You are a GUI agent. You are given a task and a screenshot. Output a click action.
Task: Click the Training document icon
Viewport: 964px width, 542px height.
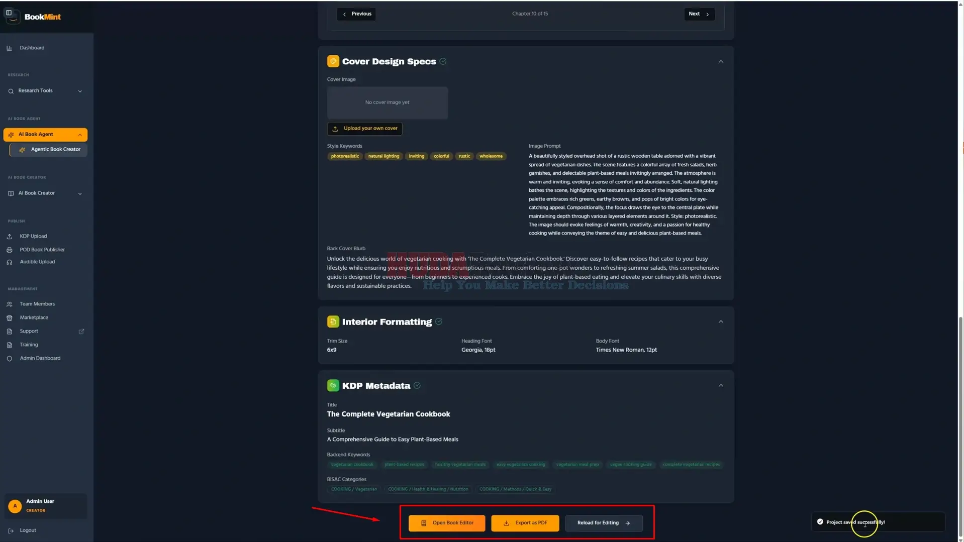9,345
